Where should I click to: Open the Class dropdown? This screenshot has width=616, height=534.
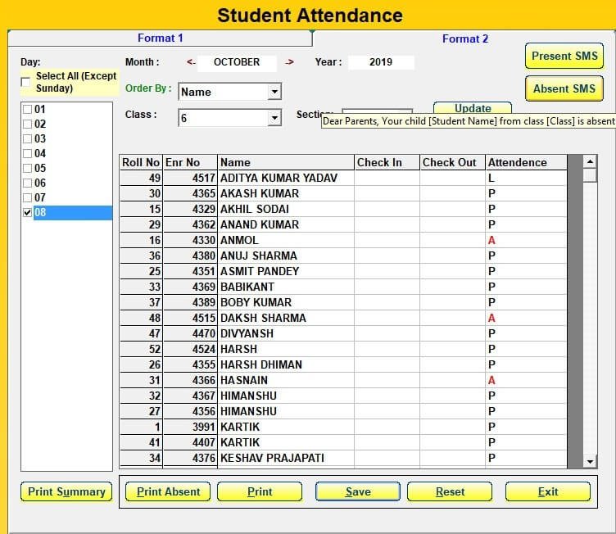tap(274, 118)
